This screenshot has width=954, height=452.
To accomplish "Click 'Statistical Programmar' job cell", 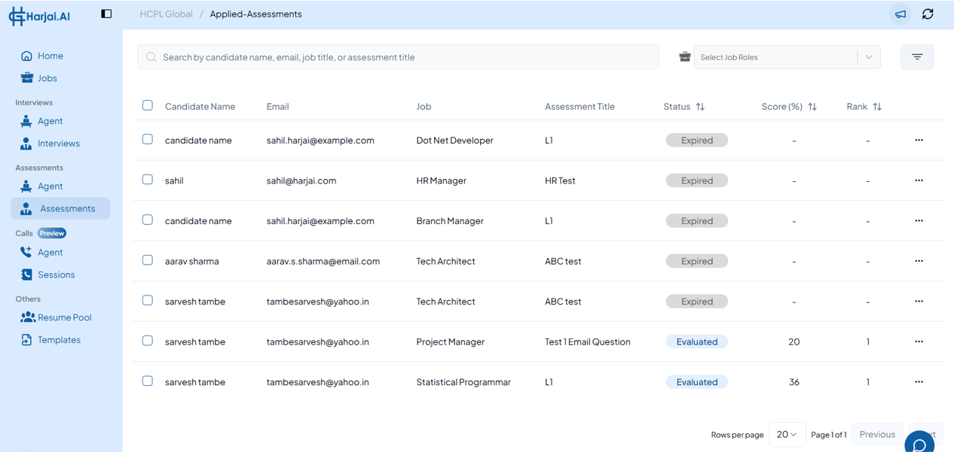I will click(463, 382).
